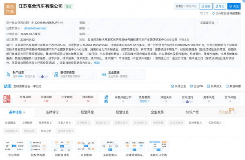This screenshot has height=160, width=245.
Task: Open the 股权结构图 diagram thumbnail
Action: (x=38, y=146)
